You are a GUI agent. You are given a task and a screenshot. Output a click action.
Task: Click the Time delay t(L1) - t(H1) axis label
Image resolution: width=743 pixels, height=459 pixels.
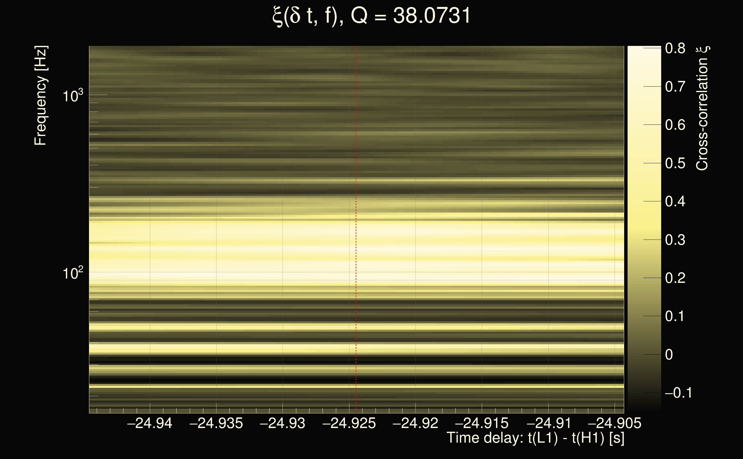tap(535, 438)
